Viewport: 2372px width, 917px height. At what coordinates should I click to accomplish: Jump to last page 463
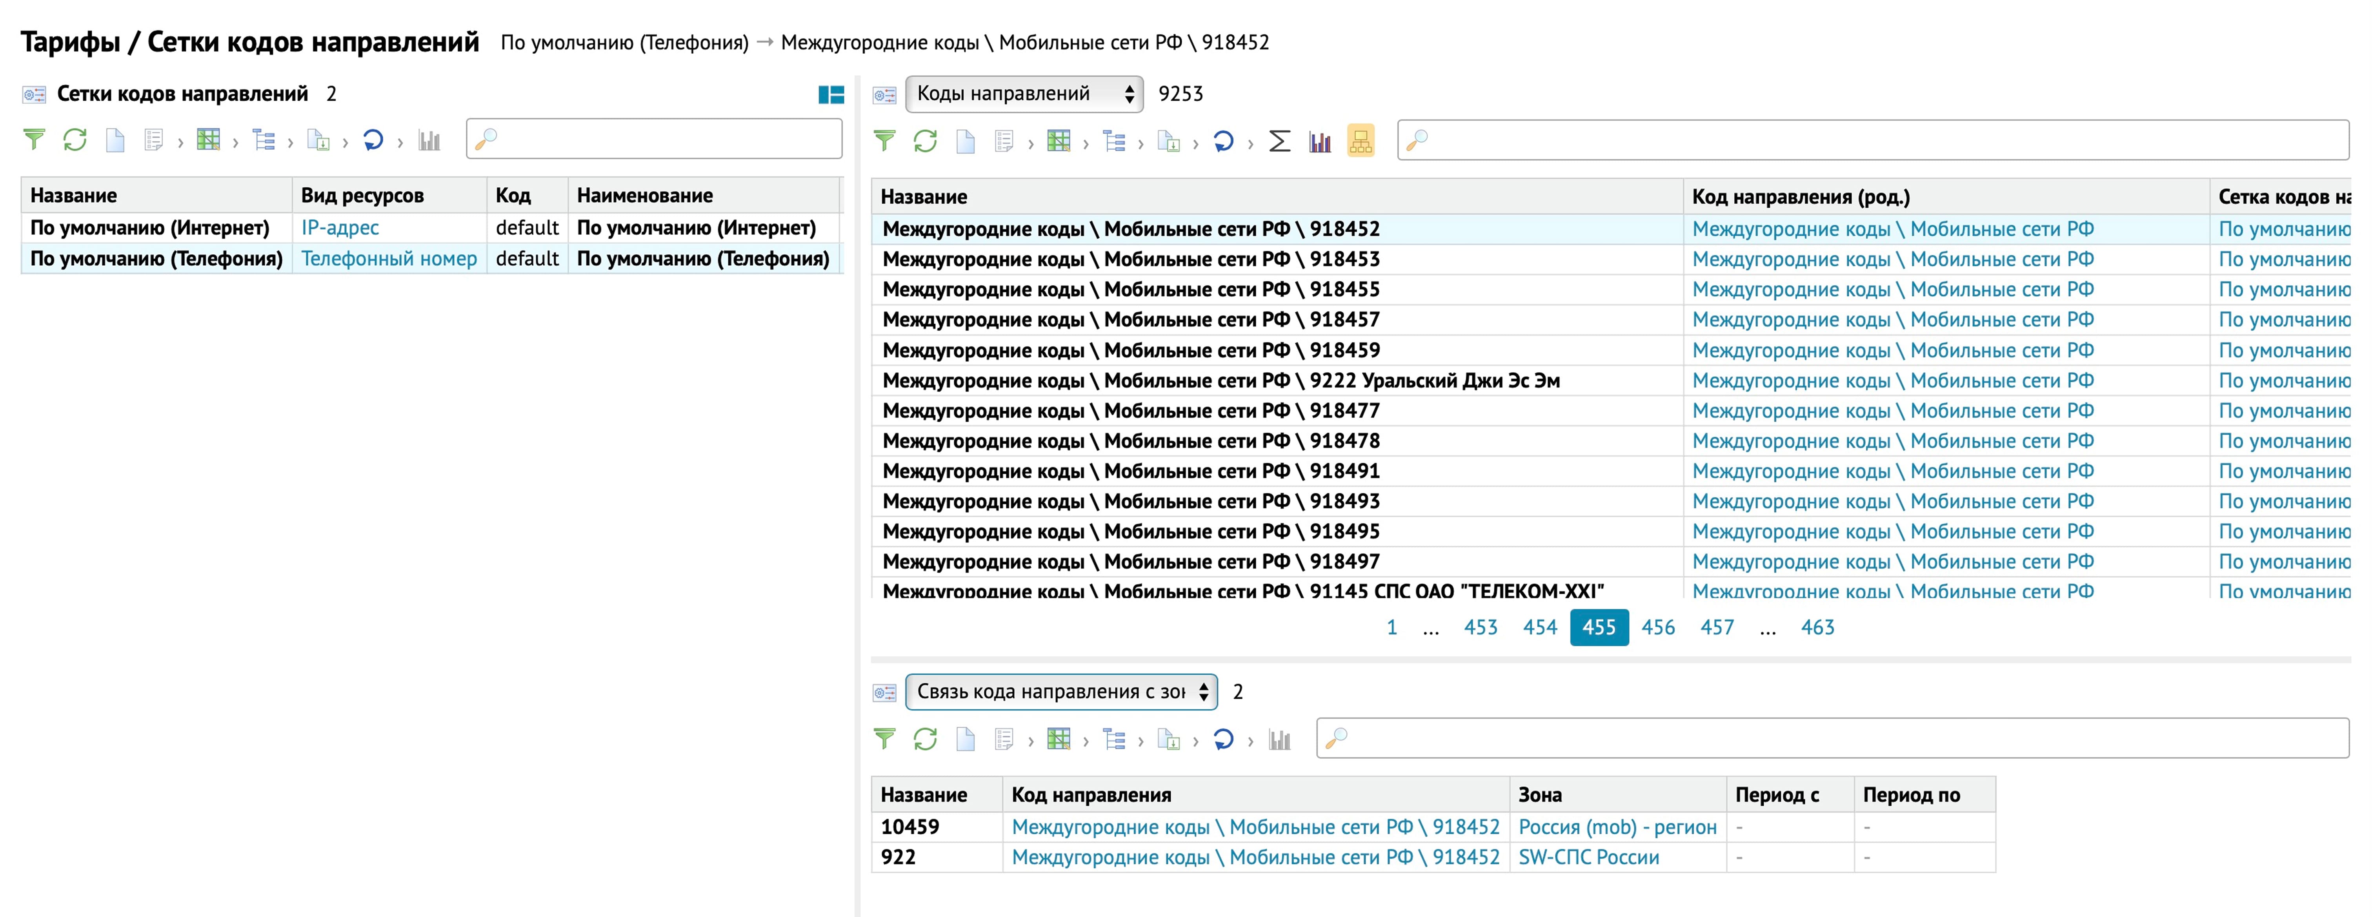(x=1818, y=627)
